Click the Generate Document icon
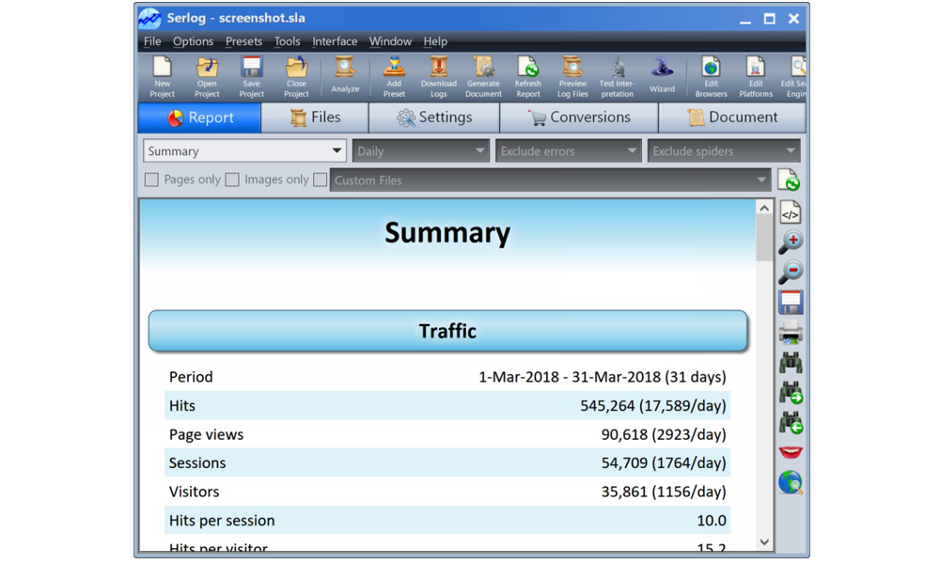Image resolution: width=940 pixels, height=564 pixels. pos(483,75)
